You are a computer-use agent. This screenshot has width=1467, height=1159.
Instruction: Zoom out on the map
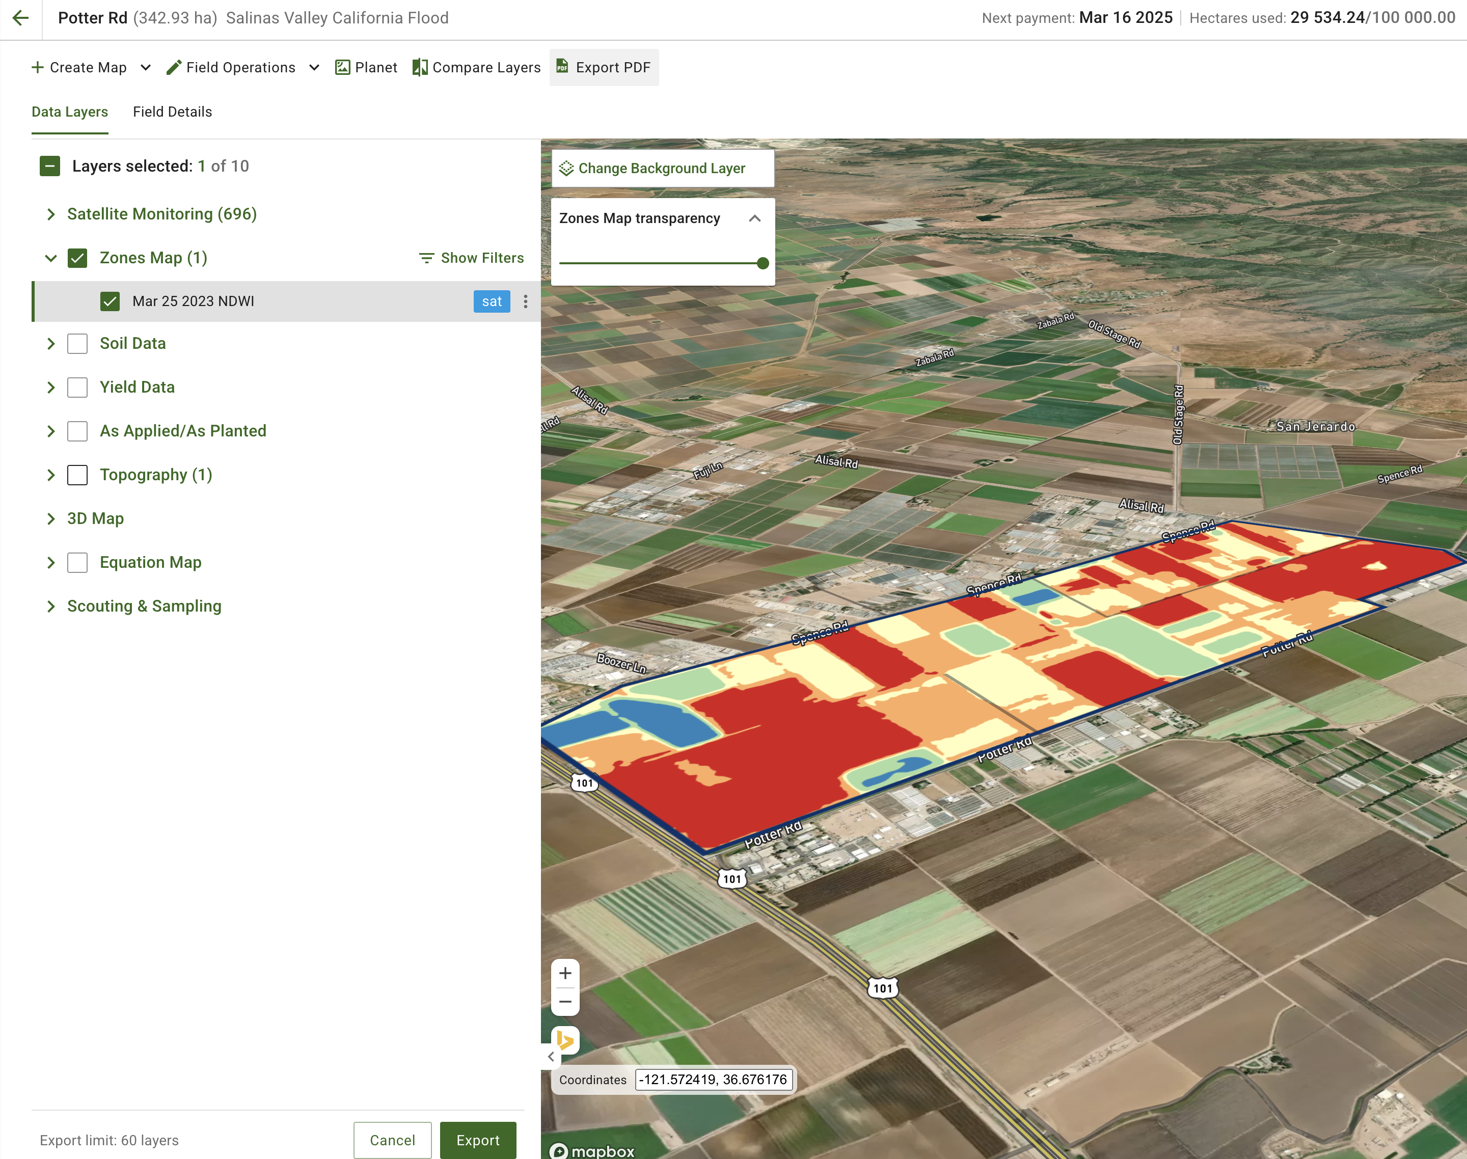click(x=565, y=1002)
